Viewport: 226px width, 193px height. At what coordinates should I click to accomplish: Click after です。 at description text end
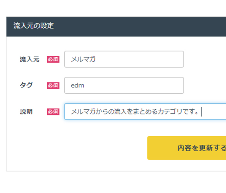200,112
